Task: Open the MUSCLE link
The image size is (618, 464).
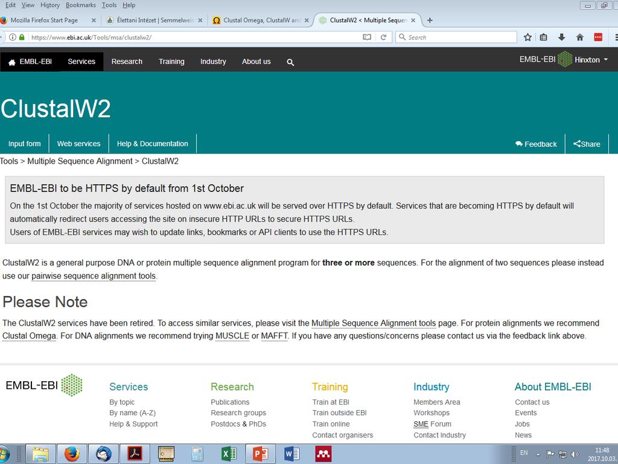Action: (232, 336)
